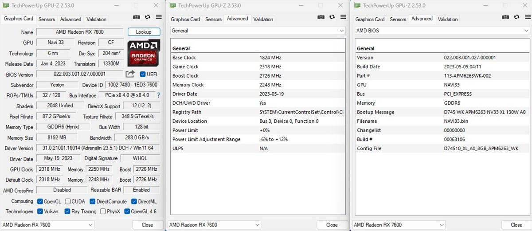This screenshot has width=532, height=231.
Task: Select the Boost Clock row in General list
Action: pyautogui.click(x=258, y=76)
